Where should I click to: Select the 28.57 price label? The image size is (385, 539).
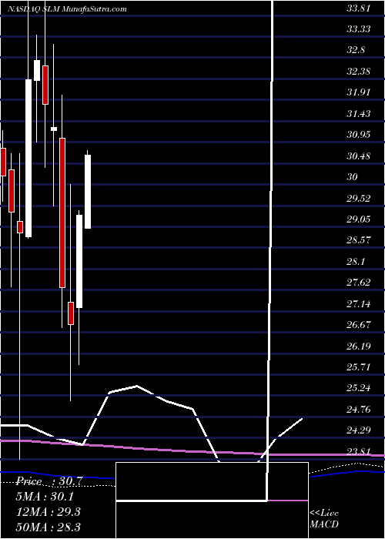coord(359,240)
